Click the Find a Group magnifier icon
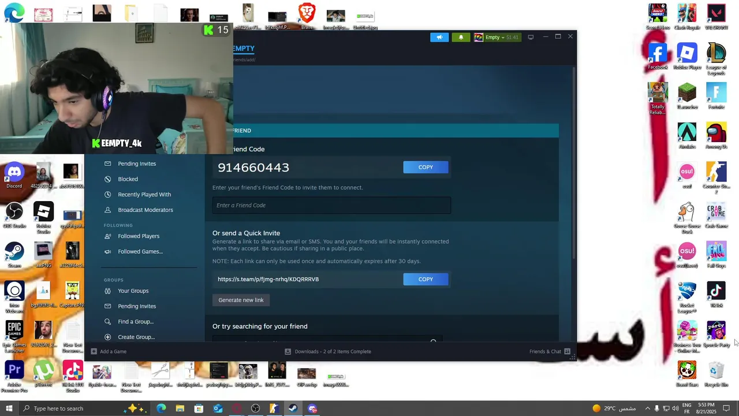This screenshot has width=739, height=416. [x=107, y=322]
